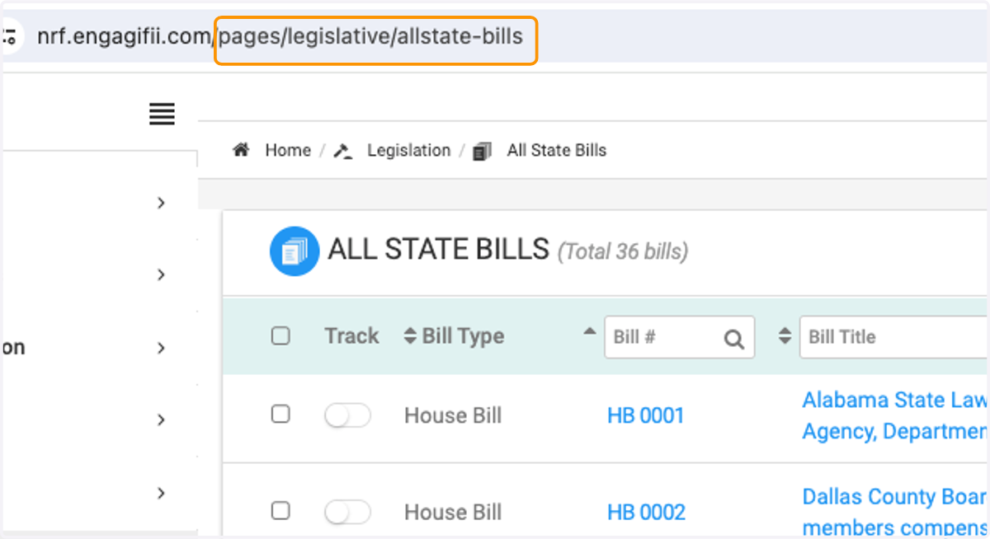Click the blue All State Bills header icon

point(295,251)
